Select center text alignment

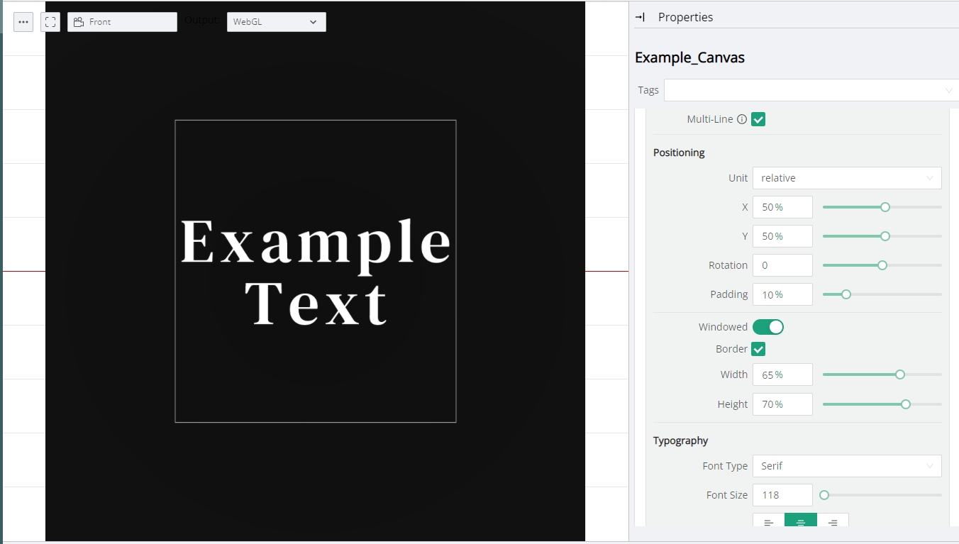[x=801, y=522]
